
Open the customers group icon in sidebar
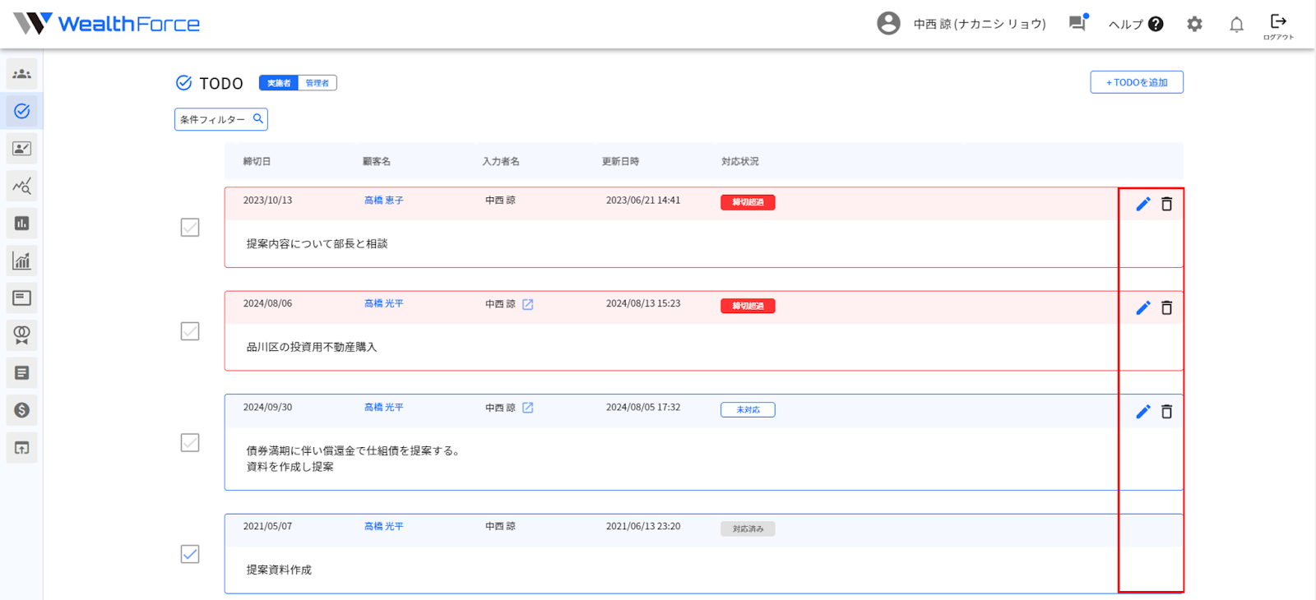click(x=22, y=74)
